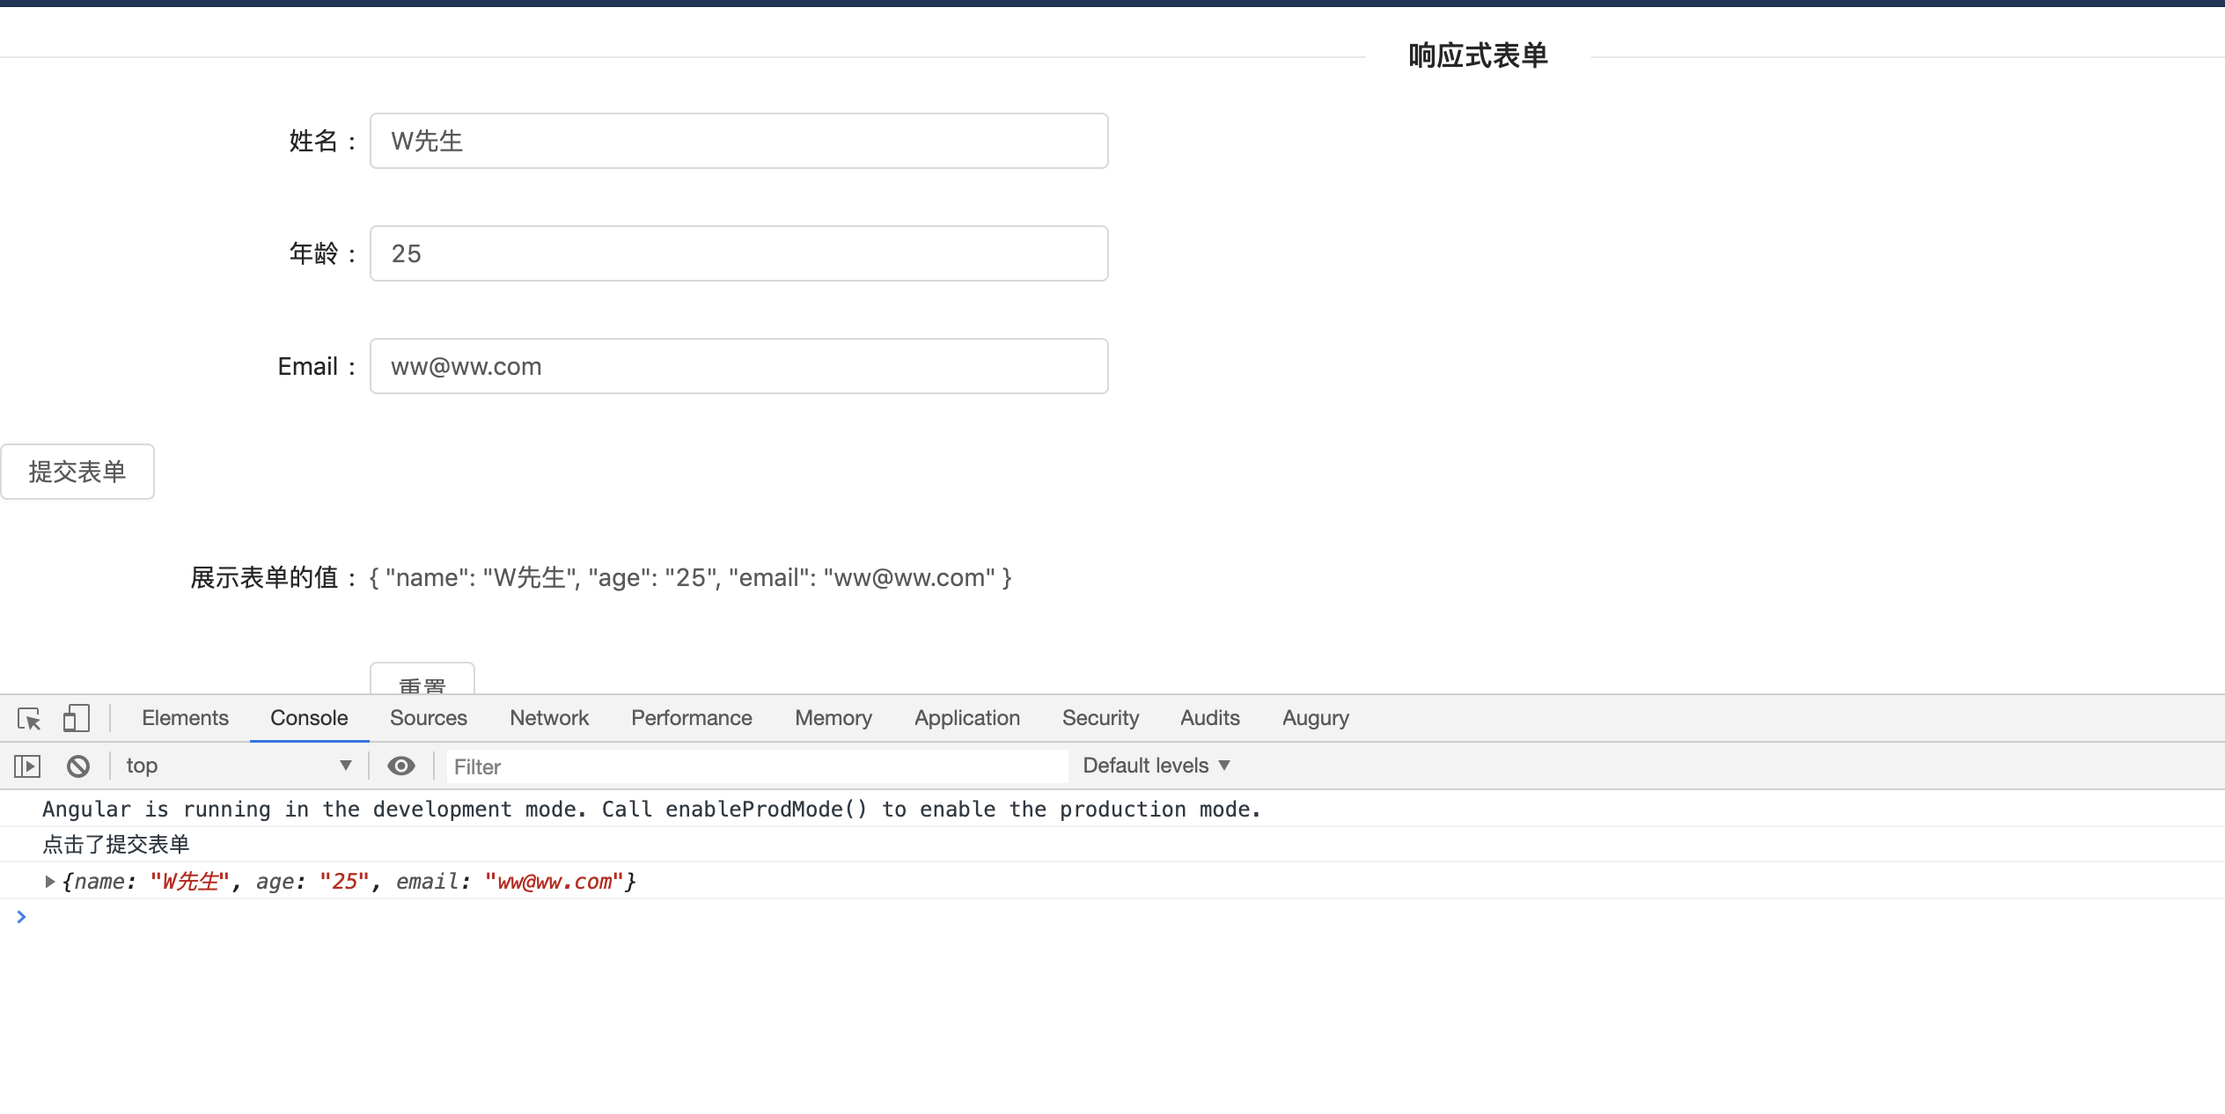Click the partially visible 重置 button
The height and width of the screenshot is (1114, 2225).
(x=422, y=680)
